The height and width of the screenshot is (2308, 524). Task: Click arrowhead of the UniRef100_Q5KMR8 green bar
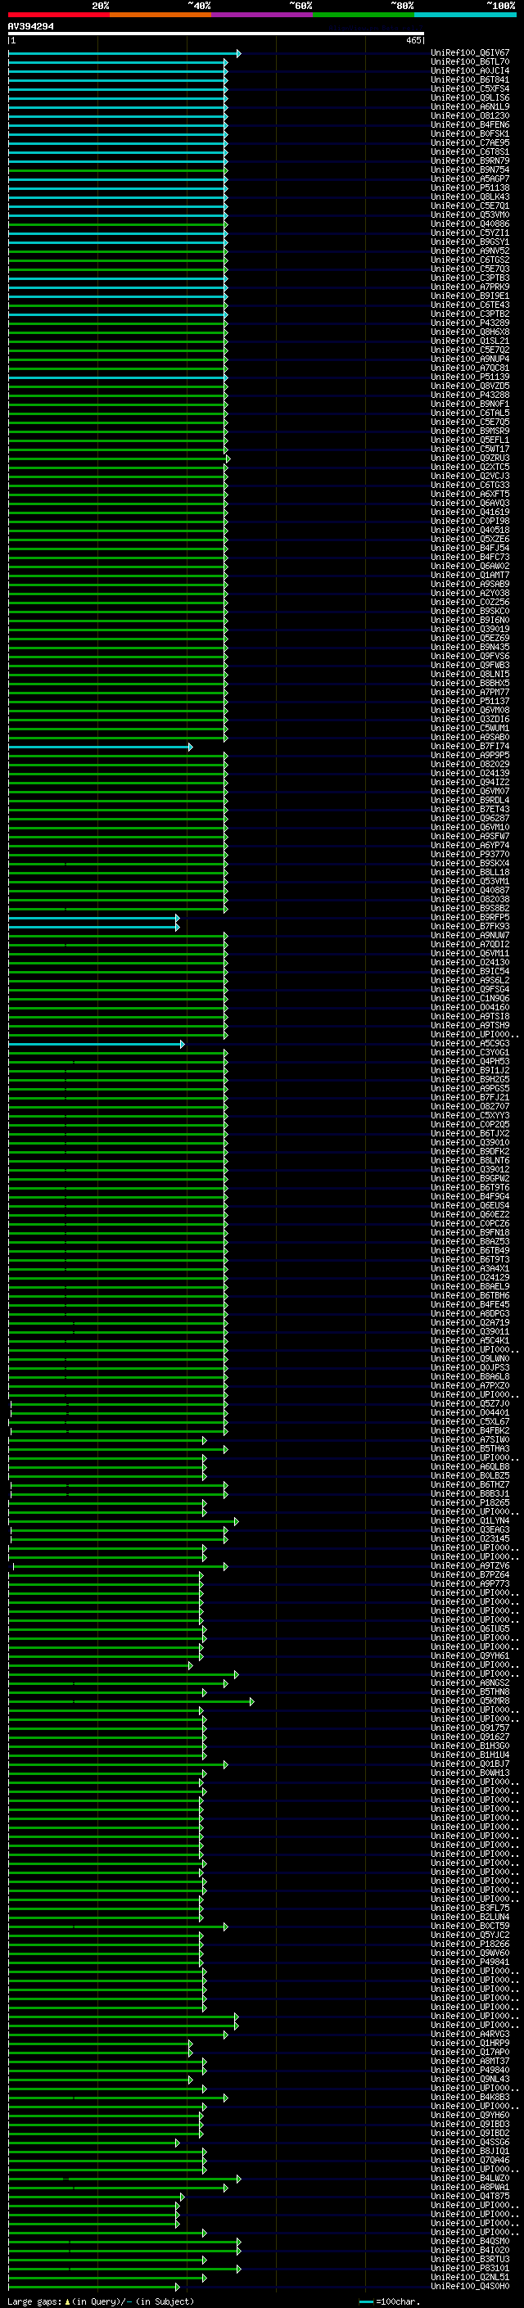point(251,1701)
